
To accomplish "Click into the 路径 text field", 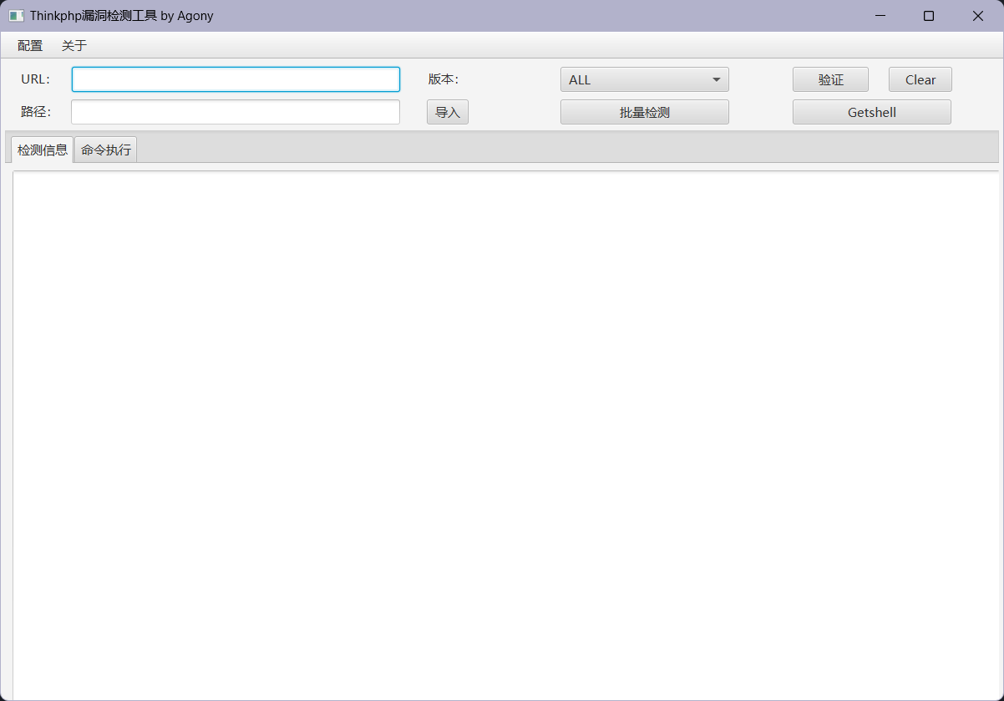I will (x=236, y=112).
